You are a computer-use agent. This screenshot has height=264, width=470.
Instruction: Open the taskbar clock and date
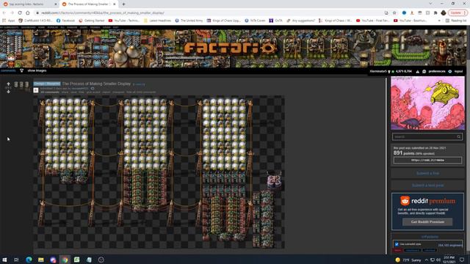pos(449,260)
